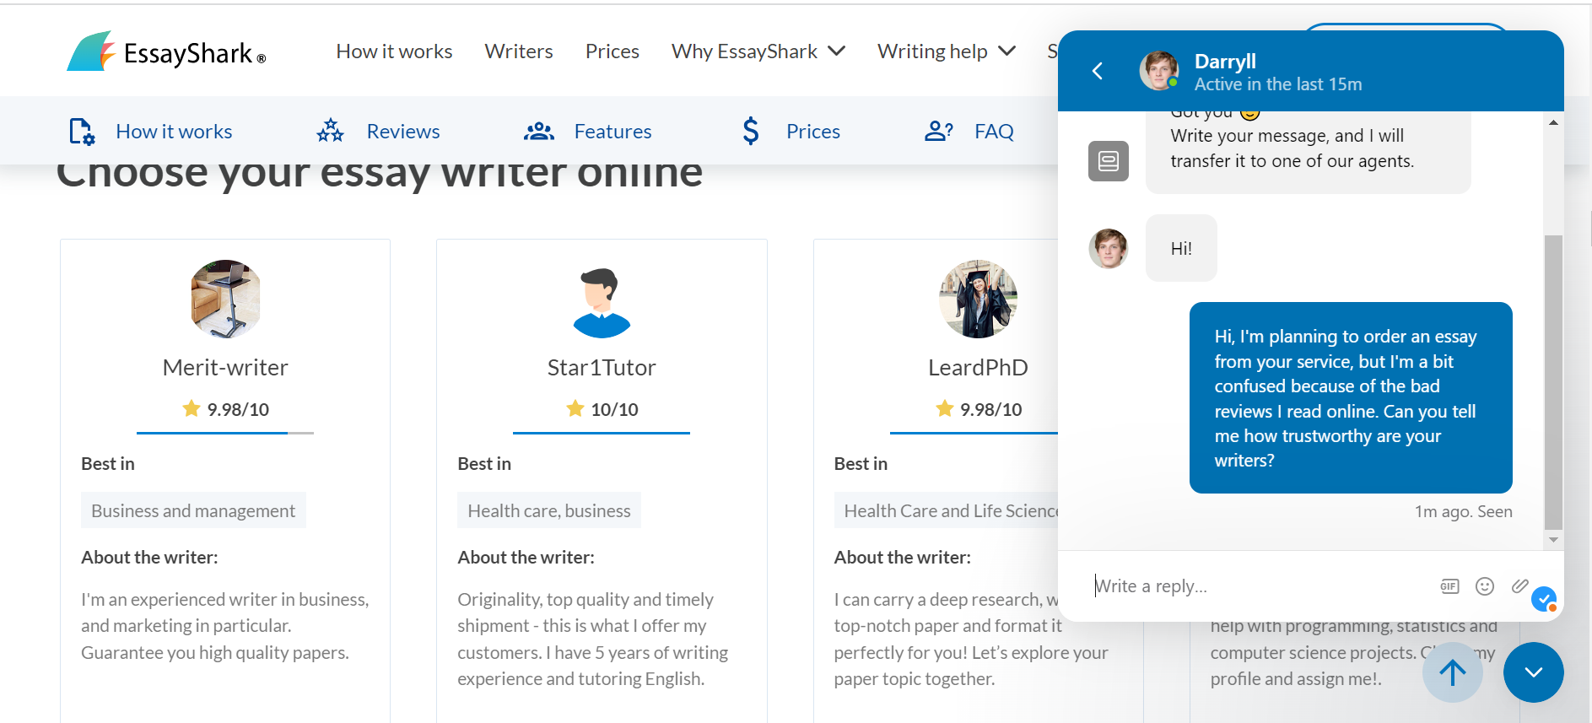Collapse the chat widget with chevron button
Image resolution: width=1592 pixels, height=723 pixels.
tap(1533, 672)
